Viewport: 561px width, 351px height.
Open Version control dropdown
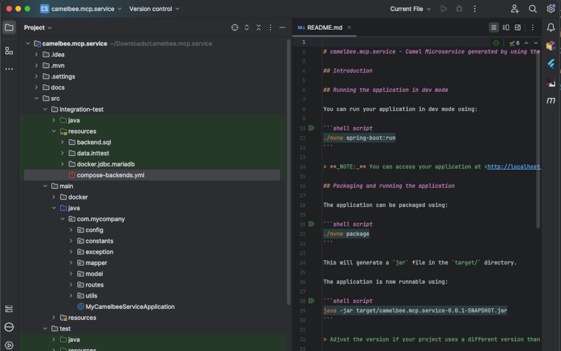coord(154,9)
